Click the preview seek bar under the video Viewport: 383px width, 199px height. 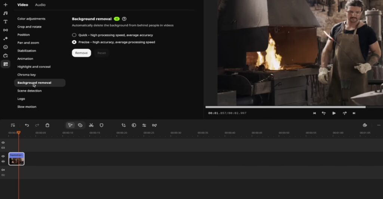click(x=285, y=107)
